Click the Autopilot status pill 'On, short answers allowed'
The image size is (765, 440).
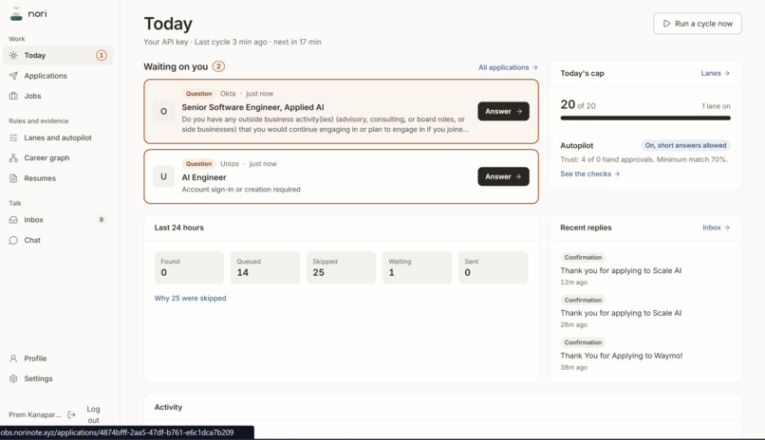coord(685,145)
